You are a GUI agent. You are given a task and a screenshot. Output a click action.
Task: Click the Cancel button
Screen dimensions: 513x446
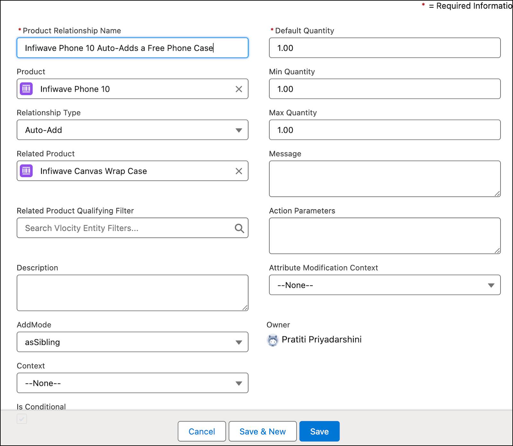tap(202, 432)
